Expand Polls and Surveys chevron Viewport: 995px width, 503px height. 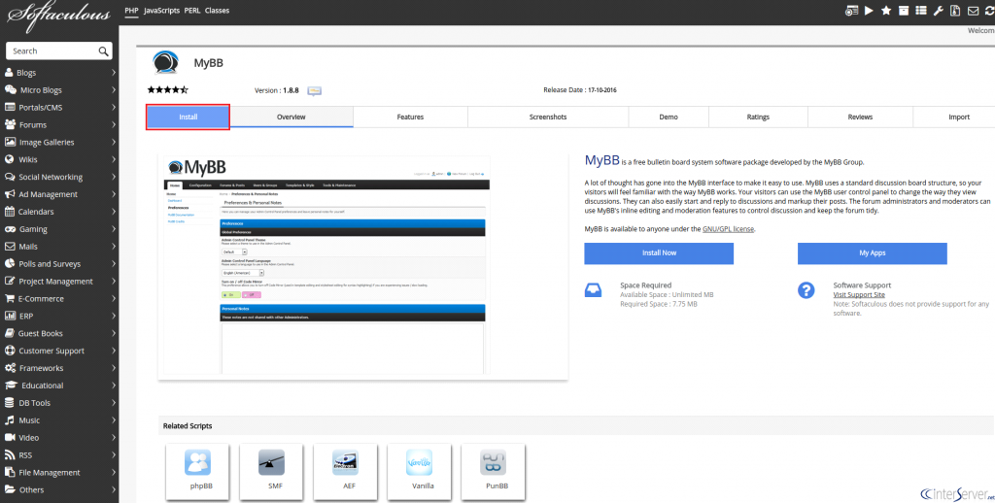pyautogui.click(x=113, y=263)
